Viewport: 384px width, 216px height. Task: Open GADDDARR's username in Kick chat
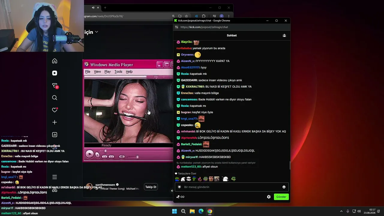pyautogui.click(x=189, y=80)
